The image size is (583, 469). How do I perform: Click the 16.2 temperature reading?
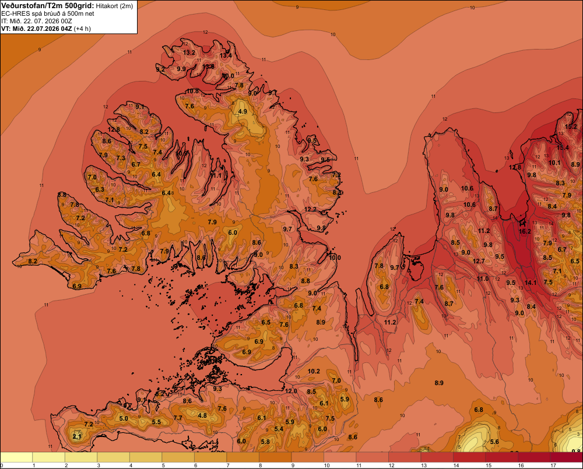coord(525,231)
